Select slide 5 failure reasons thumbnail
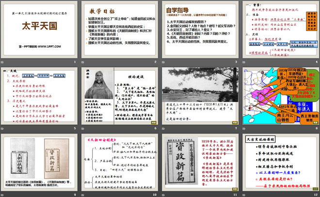 point(39,96)
